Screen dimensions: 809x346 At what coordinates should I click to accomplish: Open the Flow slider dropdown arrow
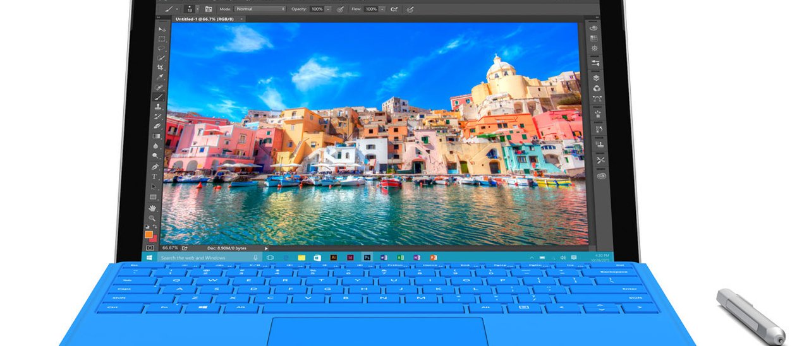click(382, 9)
